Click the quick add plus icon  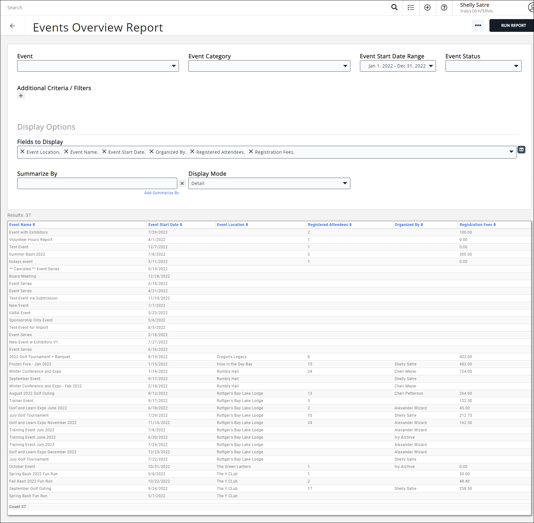(427, 8)
